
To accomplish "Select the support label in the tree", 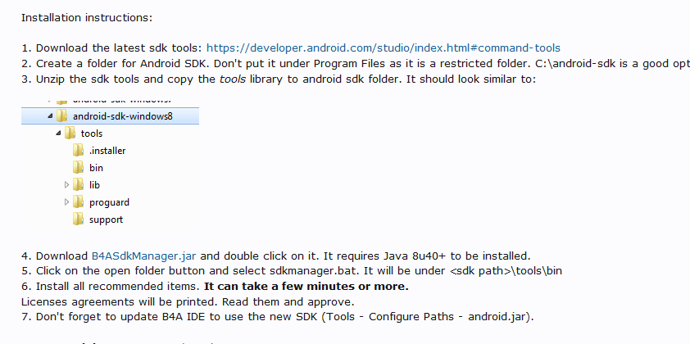I will [x=107, y=219].
